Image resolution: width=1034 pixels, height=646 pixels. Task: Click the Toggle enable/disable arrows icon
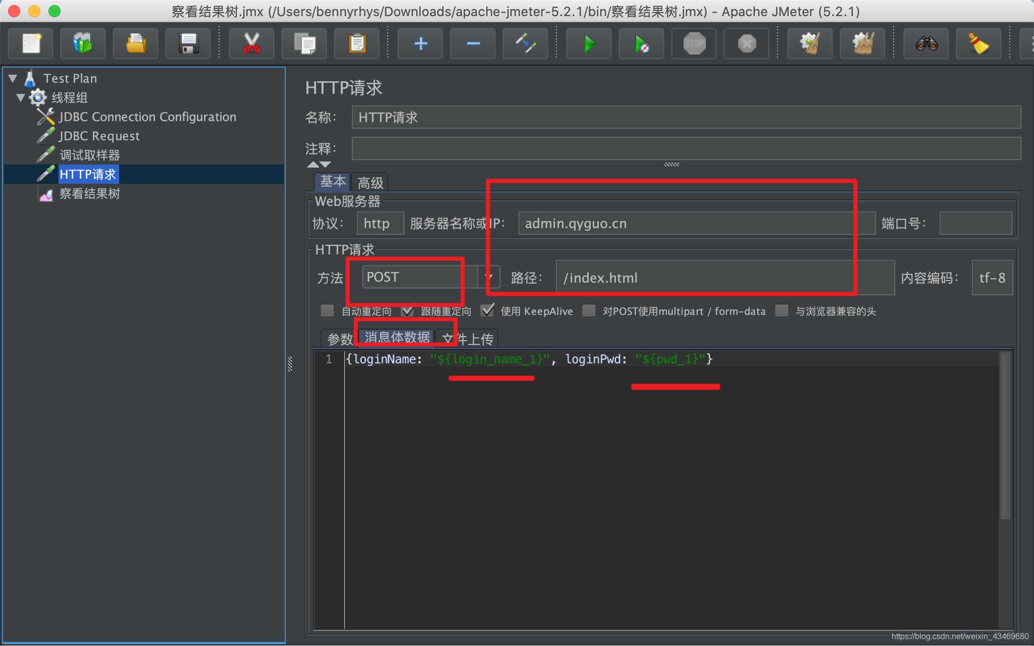(526, 43)
